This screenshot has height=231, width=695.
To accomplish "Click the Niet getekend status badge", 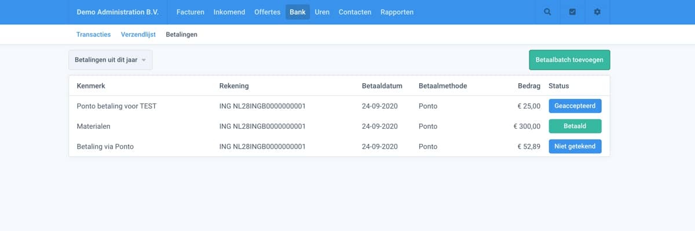I will [575, 147].
